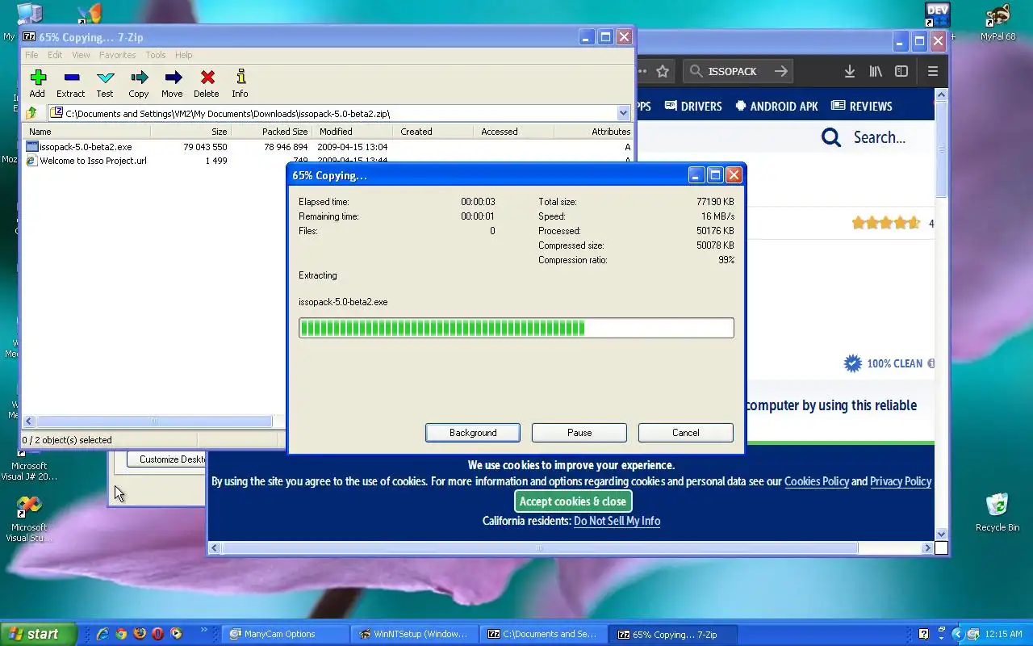Open the Cookies Policy link
Image resolution: width=1033 pixels, height=646 pixels.
817,481
